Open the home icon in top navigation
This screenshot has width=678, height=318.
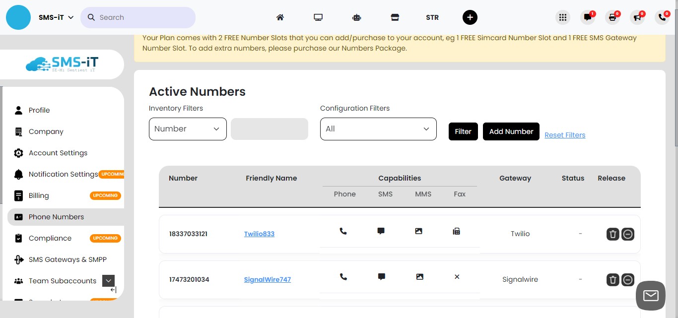(280, 17)
